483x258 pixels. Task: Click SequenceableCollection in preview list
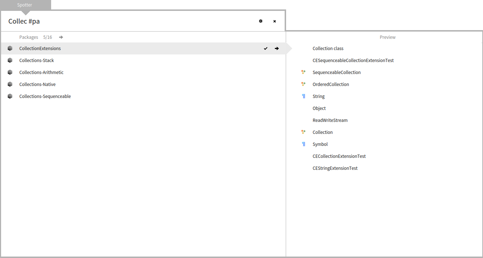[337, 72]
